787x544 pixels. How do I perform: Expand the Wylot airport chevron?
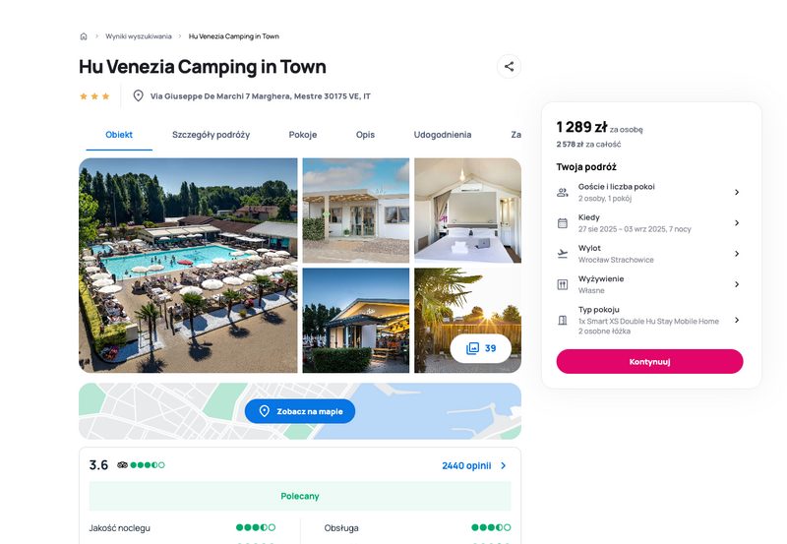(x=737, y=254)
